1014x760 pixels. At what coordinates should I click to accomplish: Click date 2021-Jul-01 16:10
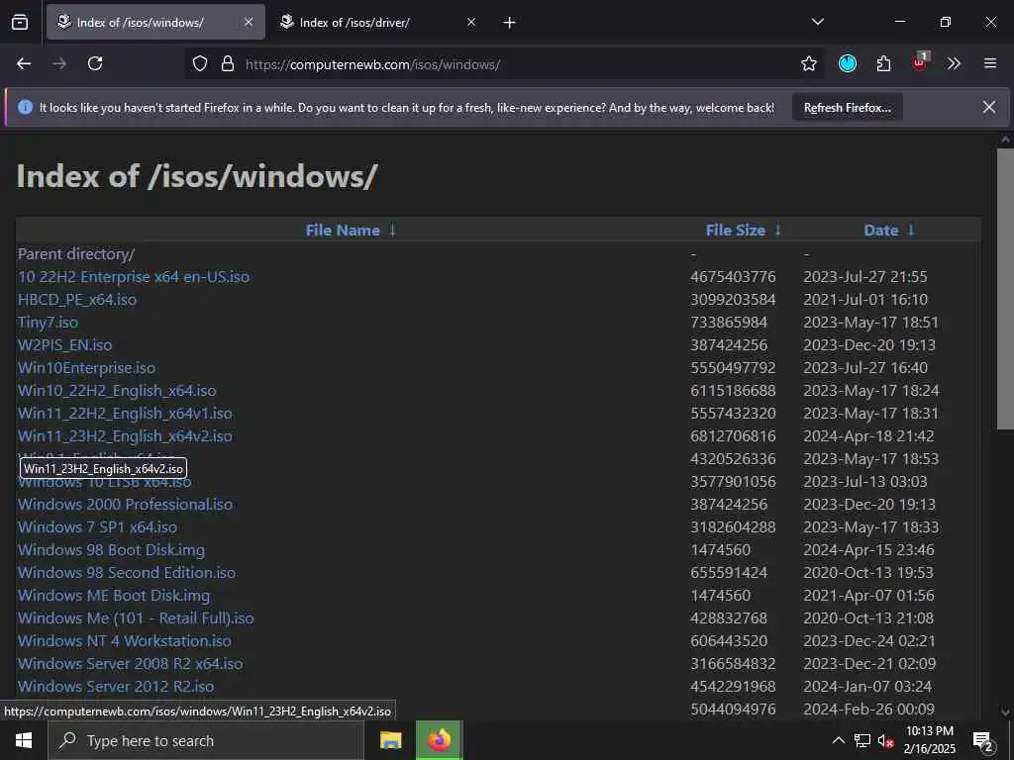click(x=865, y=299)
